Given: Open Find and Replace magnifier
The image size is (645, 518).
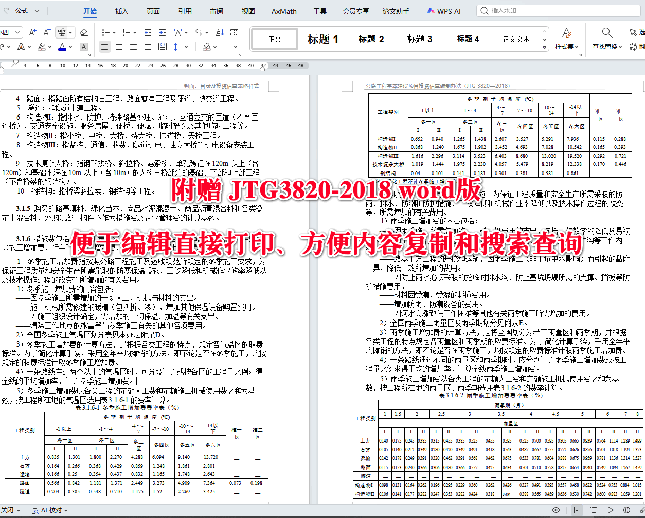Looking at the screenshot, I should coord(607,33).
